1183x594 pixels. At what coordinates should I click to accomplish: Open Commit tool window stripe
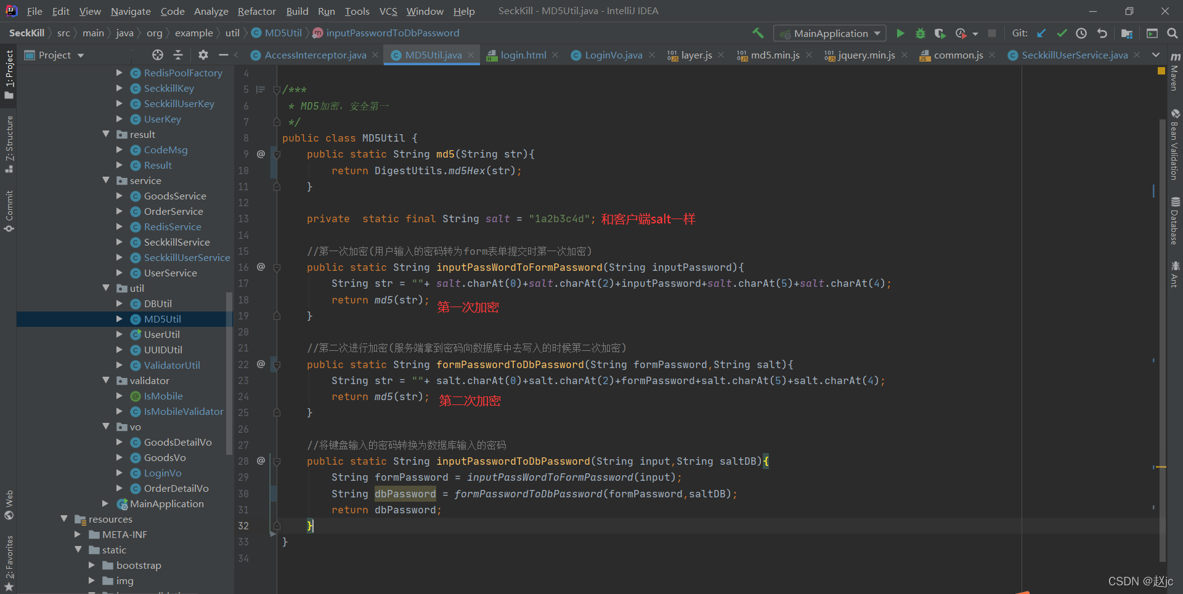[9, 211]
